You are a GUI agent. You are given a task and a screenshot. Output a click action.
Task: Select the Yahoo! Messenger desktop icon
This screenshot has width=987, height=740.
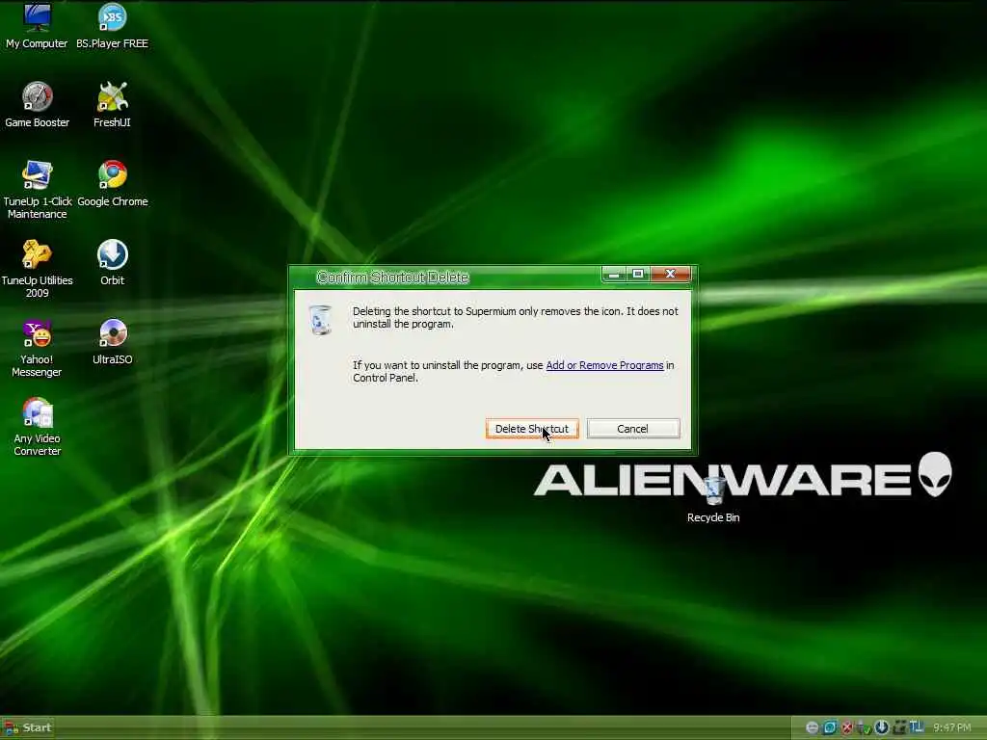click(x=37, y=348)
